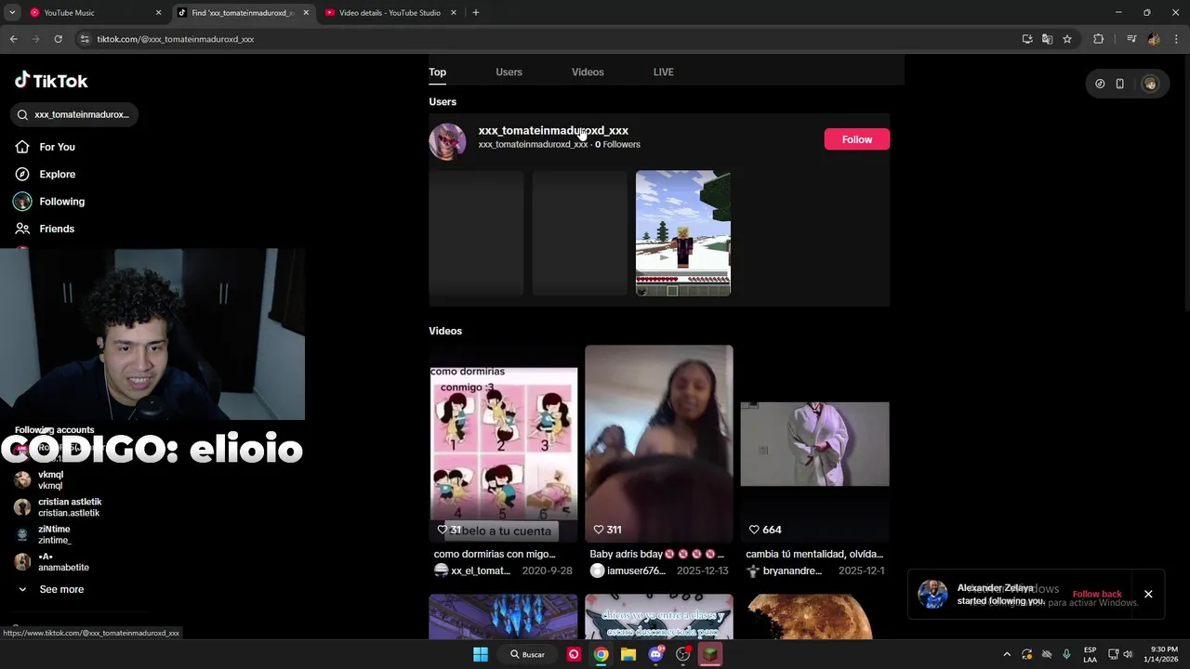Open the Following feed in sidebar
Screen dimensions: 1190x669
coord(49,202)
